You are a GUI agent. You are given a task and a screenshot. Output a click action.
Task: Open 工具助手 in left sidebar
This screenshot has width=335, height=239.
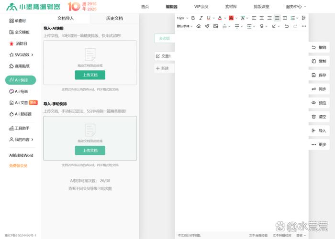(19, 128)
